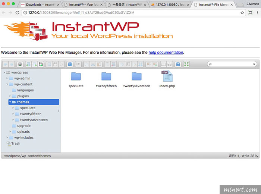261x194 pixels.
Task: Select the index.php file icon
Action: pos(167,76)
